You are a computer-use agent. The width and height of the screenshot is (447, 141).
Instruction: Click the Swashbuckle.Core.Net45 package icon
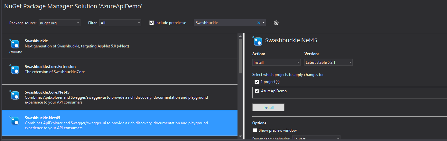[x=15, y=95]
